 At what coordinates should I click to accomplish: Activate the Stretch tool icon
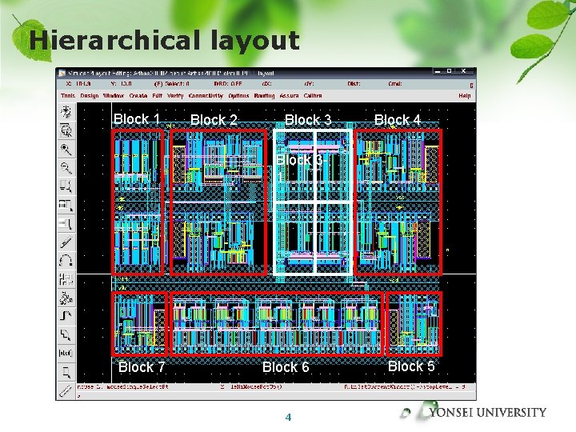(66, 186)
